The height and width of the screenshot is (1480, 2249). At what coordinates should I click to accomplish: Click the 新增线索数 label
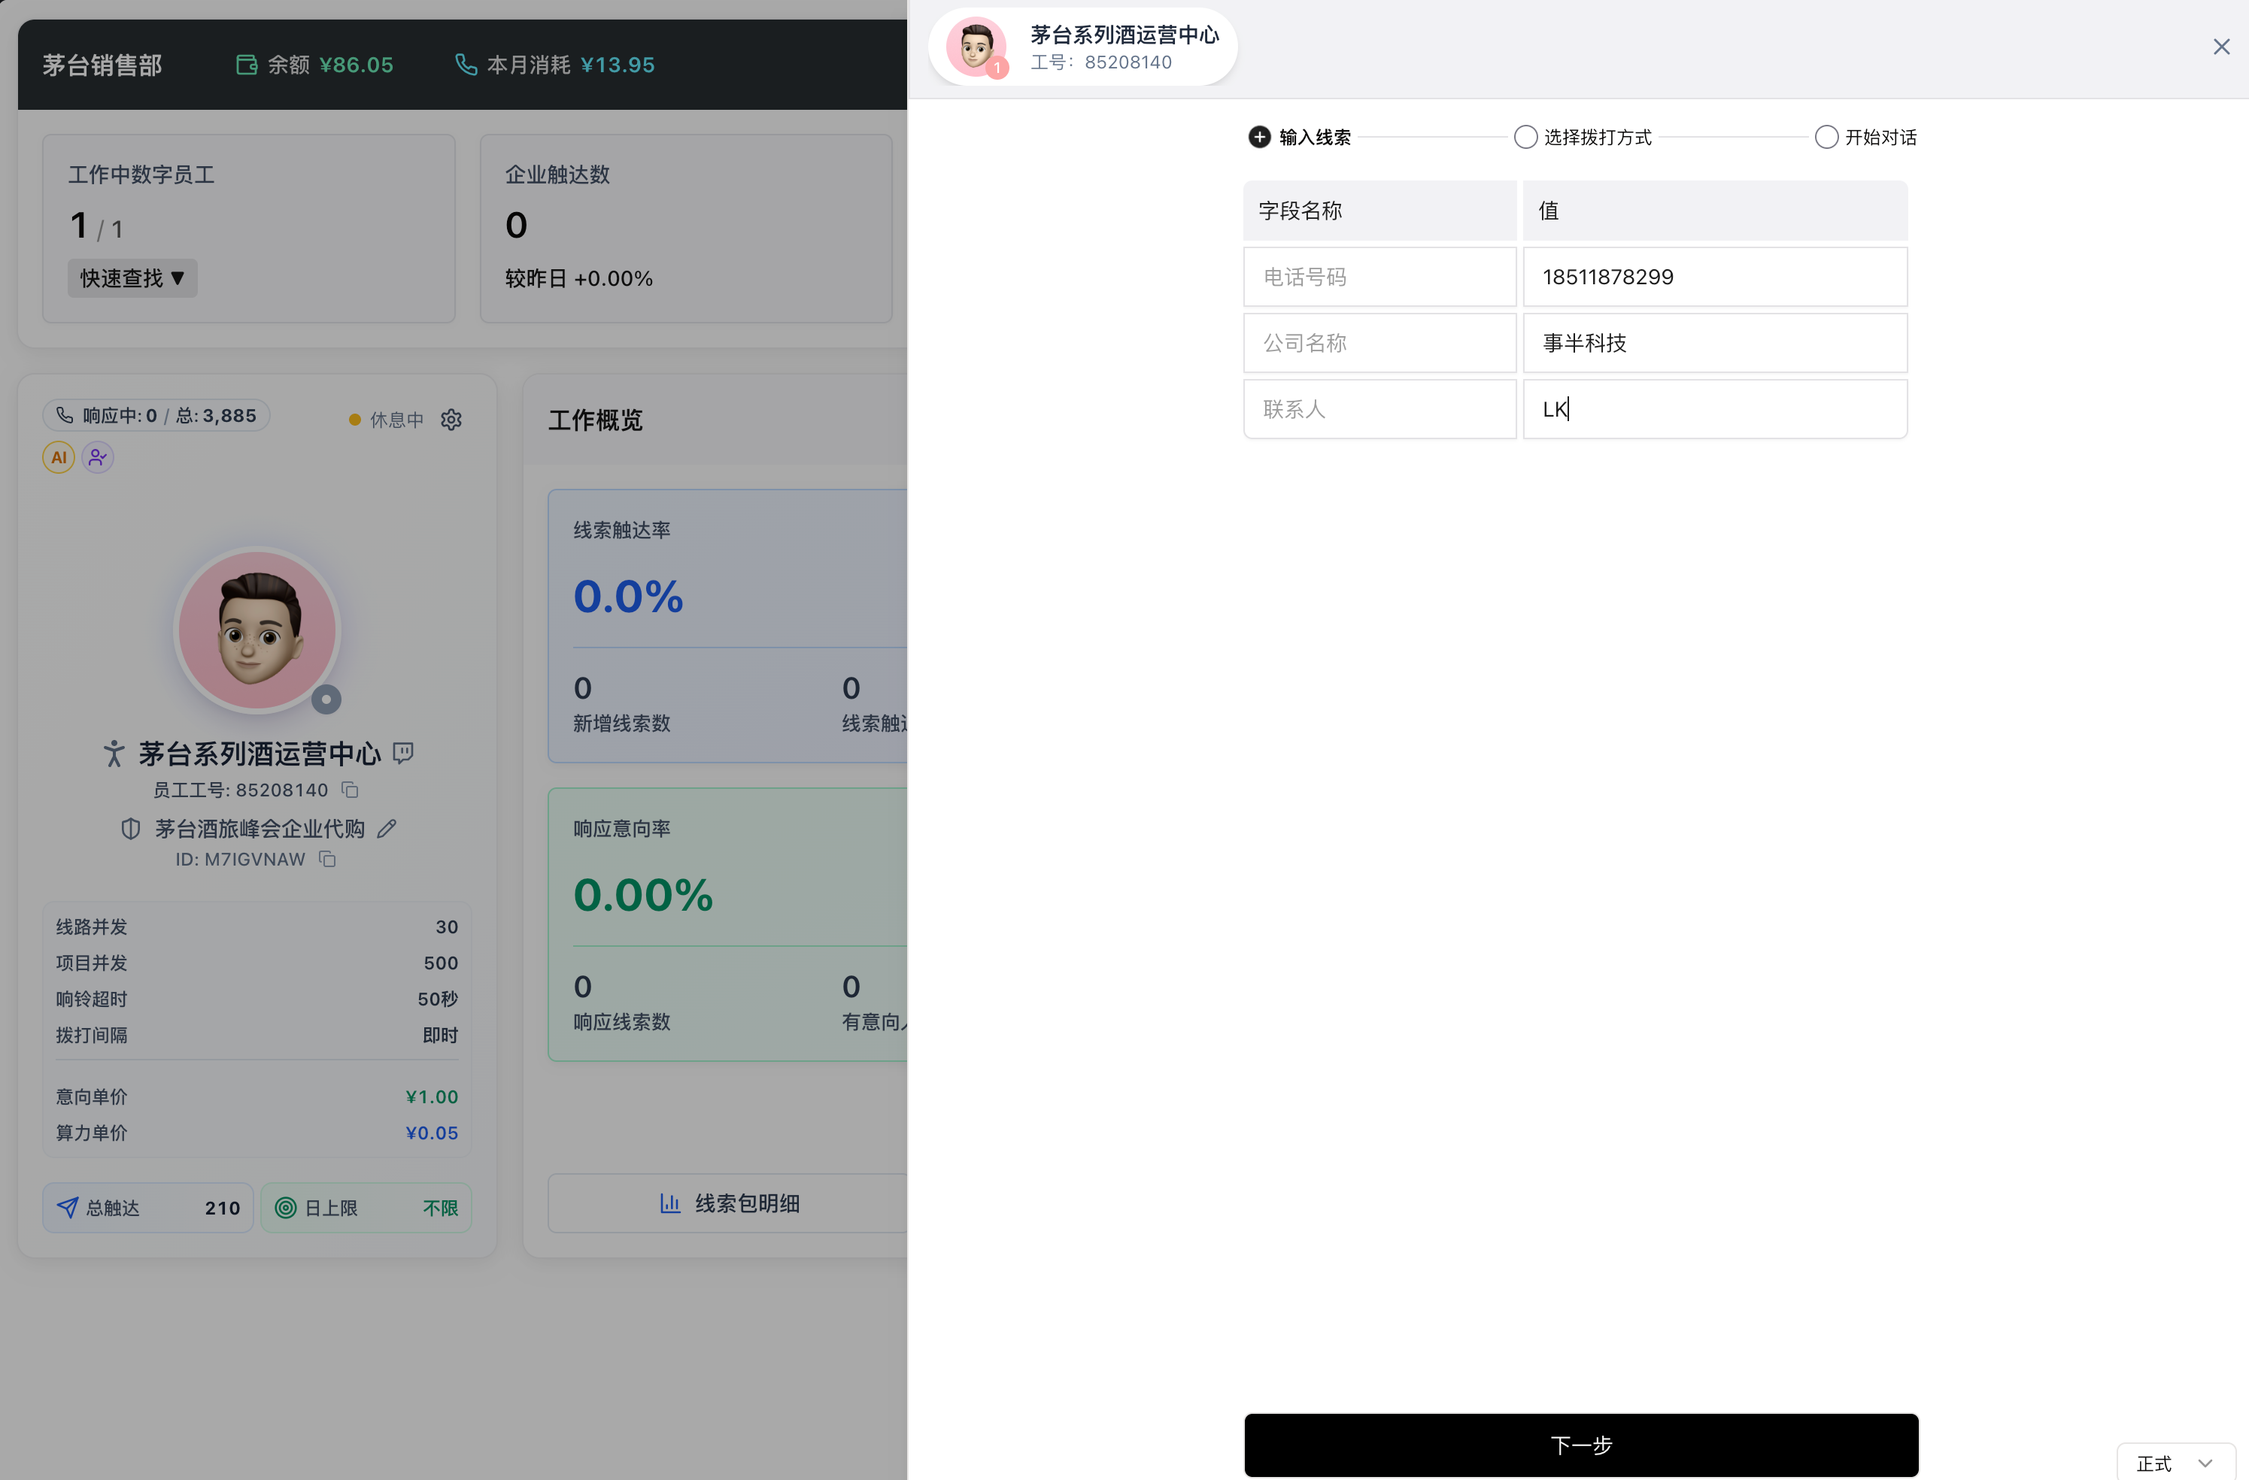622,723
